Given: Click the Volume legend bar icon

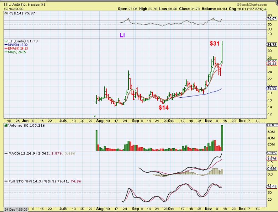Looking at the screenshot, I should click(x=6, y=125).
